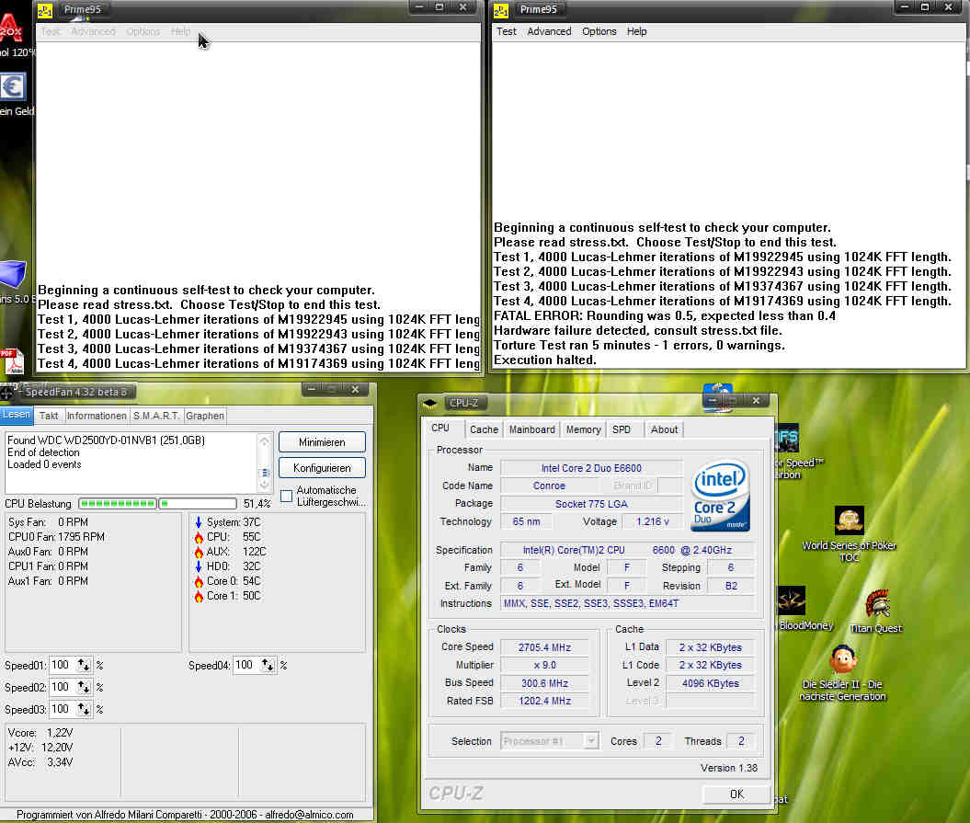Open Advanced menu in the halted Prime95 window
Image resolution: width=970 pixels, height=823 pixels.
pyautogui.click(x=549, y=31)
